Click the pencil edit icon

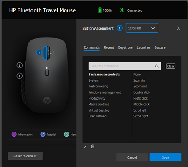[x=86, y=146]
